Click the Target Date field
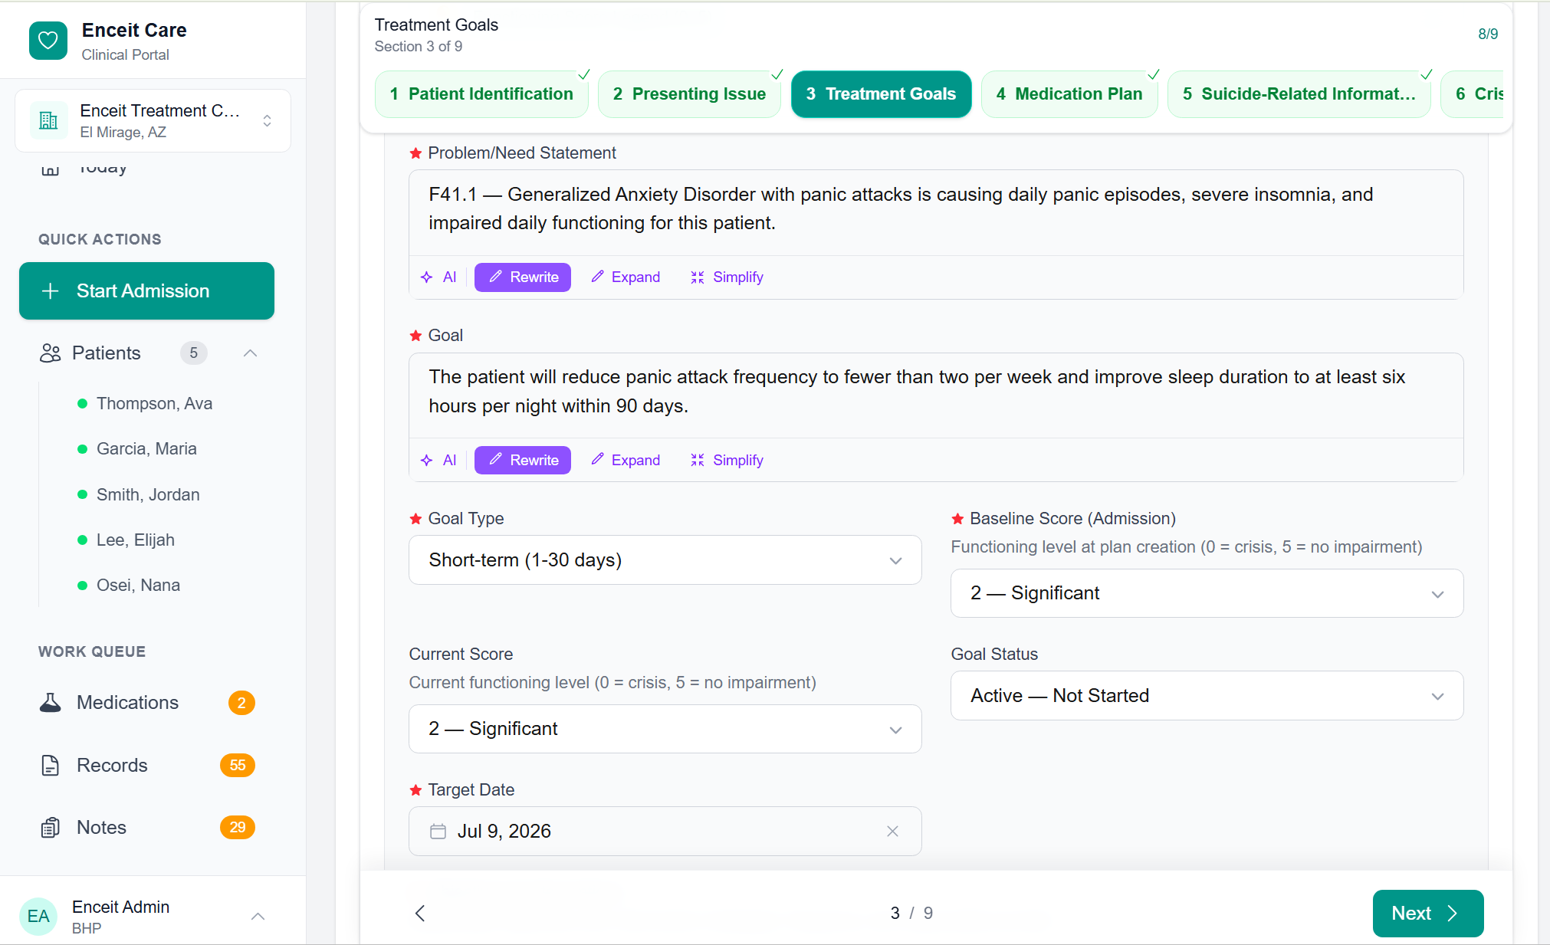This screenshot has width=1550, height=945. coord(665,832)
